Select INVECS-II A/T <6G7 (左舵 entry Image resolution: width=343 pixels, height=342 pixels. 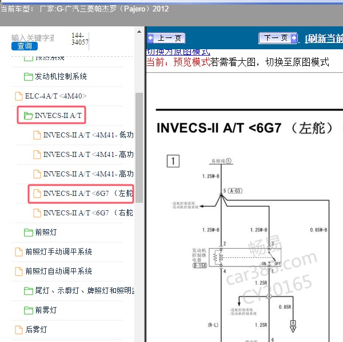(x=88, y=194)
